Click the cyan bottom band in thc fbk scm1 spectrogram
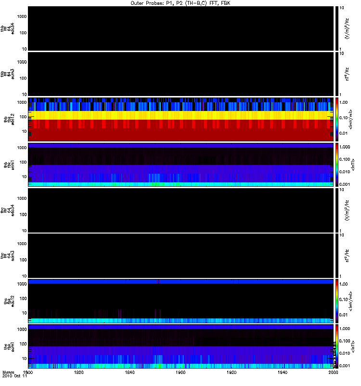The width and height of the screenshot is (361, 386). tap(180, 366)
